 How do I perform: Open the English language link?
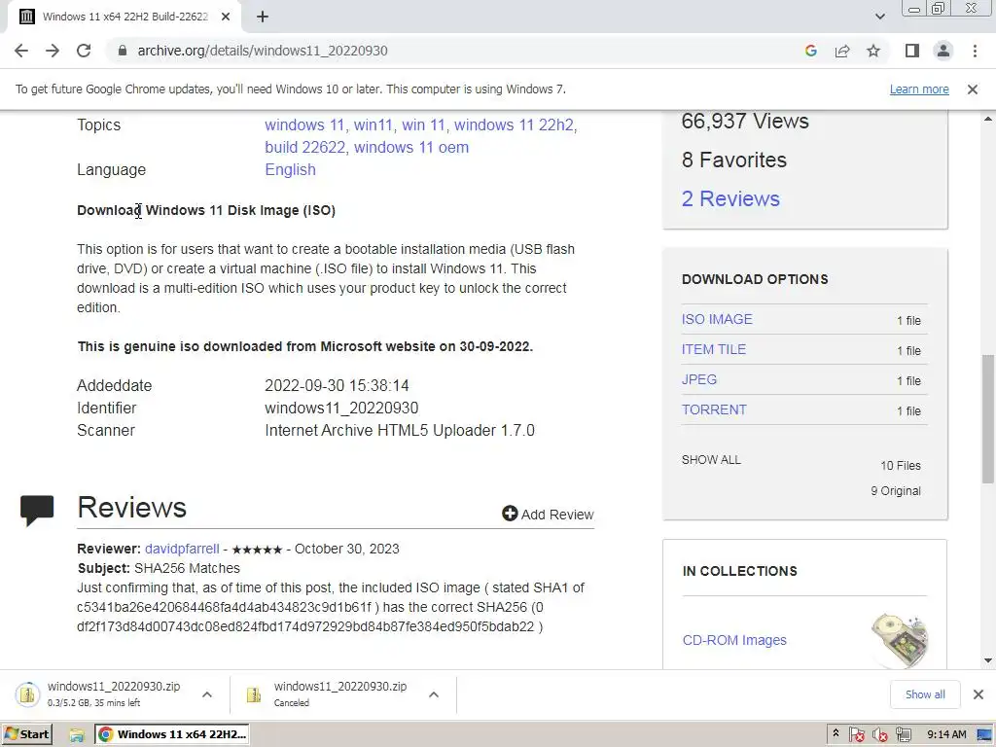[290, 169]
